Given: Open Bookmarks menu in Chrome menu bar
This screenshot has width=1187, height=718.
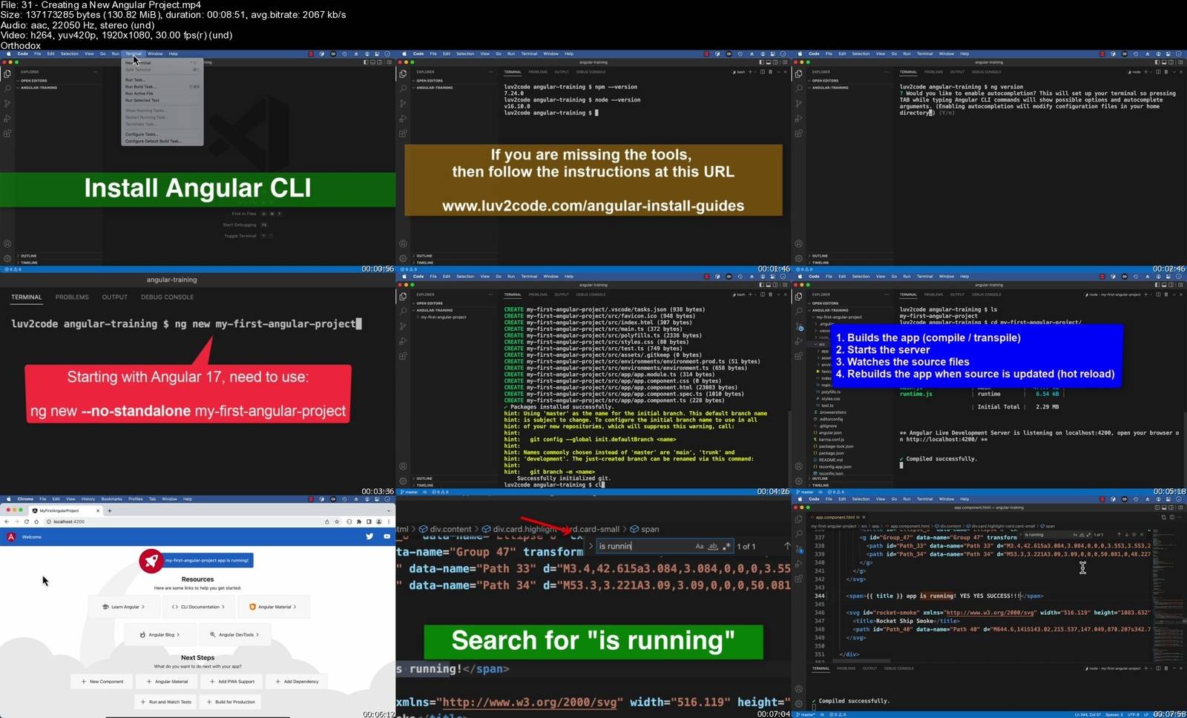Looking at the screenshot, I should (x=111, y=499).
